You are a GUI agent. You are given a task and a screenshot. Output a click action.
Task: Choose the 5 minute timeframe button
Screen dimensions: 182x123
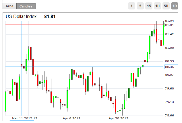140,6
